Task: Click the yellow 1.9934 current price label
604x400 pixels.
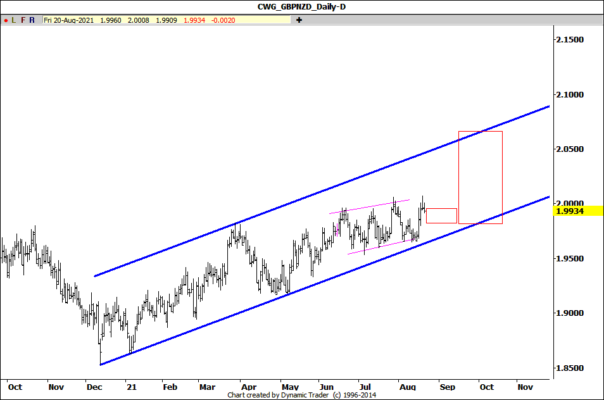Action: [x=578, y=211]
